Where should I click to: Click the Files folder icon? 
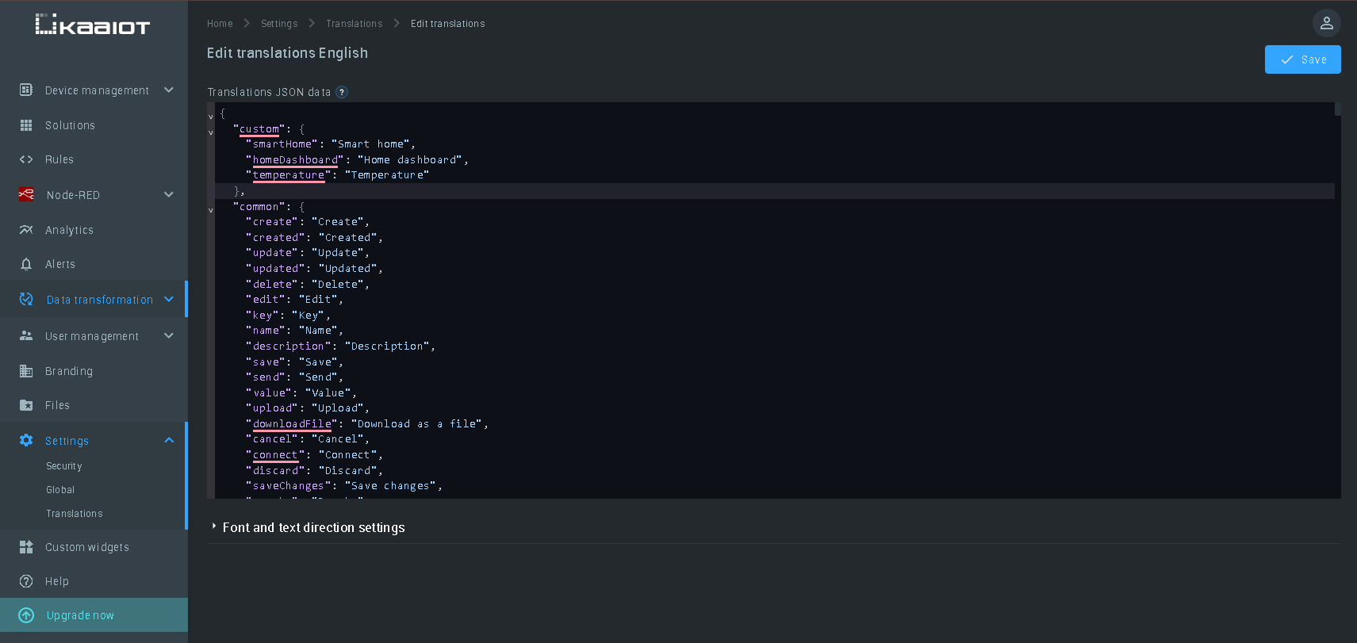[x=26, y=405]
